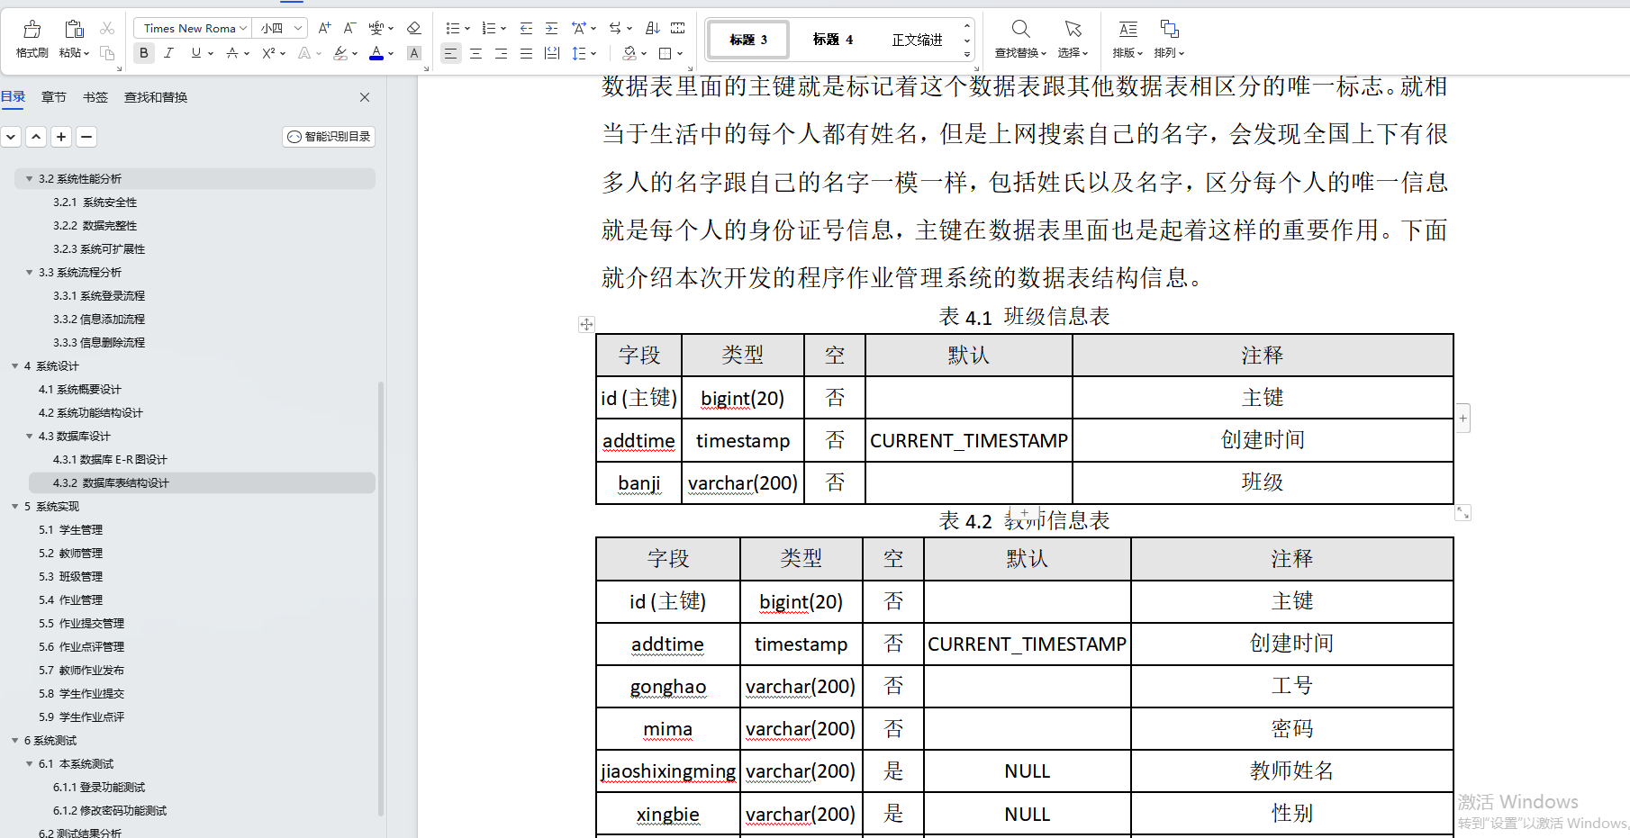Open the Times New Roman font dropdown
This screenshot has height=838, width=1630.
pyautogui.click(x=192, y=28)
